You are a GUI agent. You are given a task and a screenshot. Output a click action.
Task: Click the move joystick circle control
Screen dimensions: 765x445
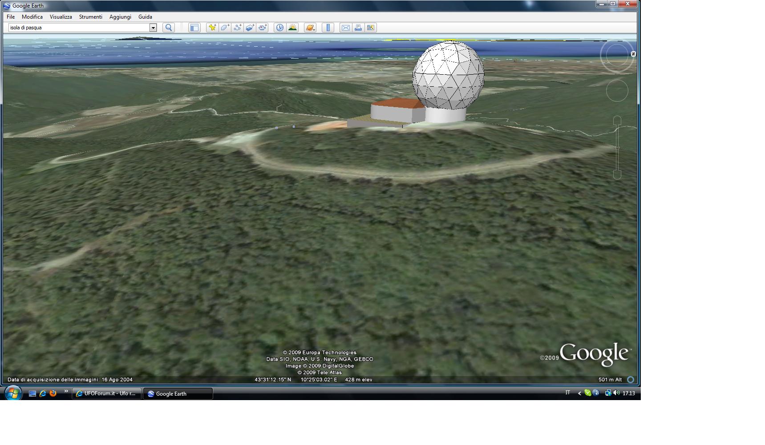tap(617, 91)
